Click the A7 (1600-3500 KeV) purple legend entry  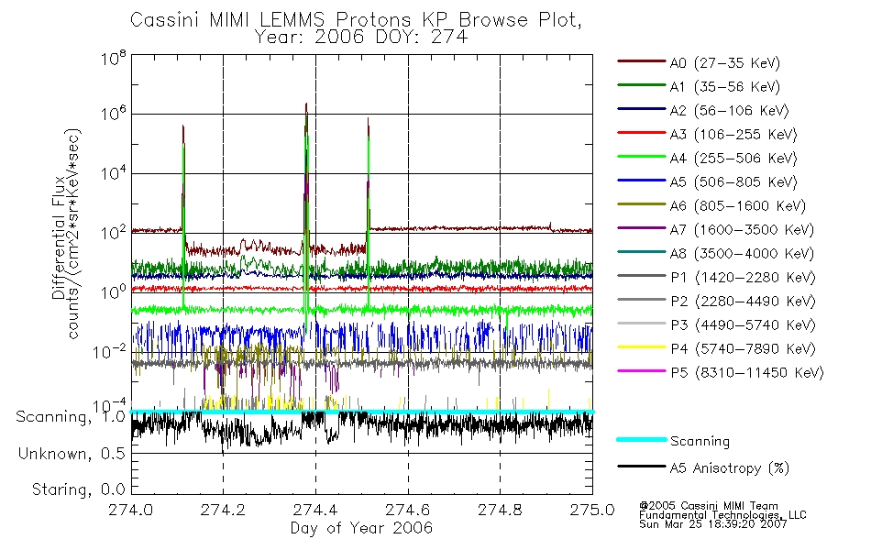pyautogui.click(x=715, y=229)
